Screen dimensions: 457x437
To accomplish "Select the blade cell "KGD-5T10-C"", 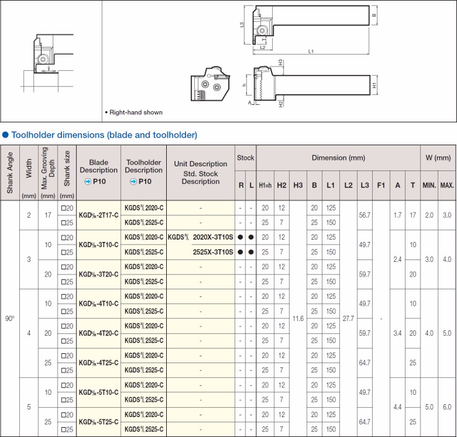I will coord(99,392).
